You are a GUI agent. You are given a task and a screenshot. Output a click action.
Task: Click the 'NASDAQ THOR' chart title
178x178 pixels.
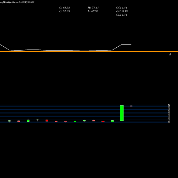click(x=26, y=2)
